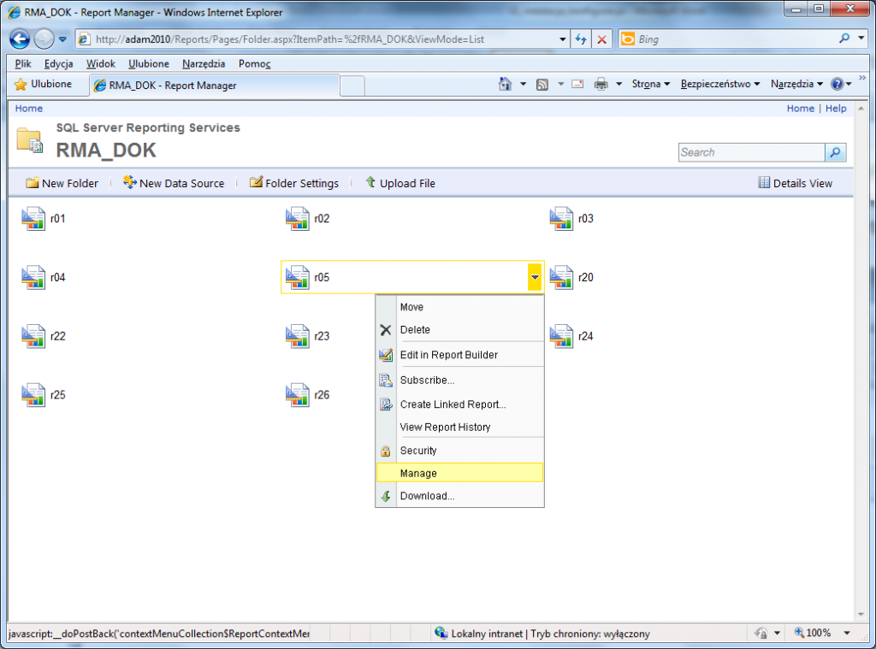Click the r01 report icon
Image resolution: width=876 pixels, height=649 pixels.
(33, 219)
